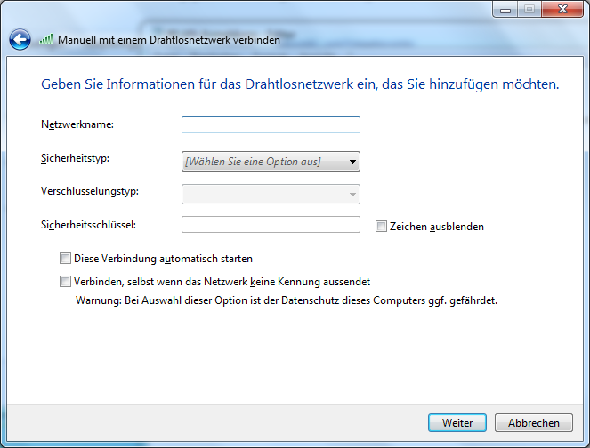Enable the Zeichen ausblenden checkbox
The height and width of the screenshot is (448, 590).
tap(382, 227)
